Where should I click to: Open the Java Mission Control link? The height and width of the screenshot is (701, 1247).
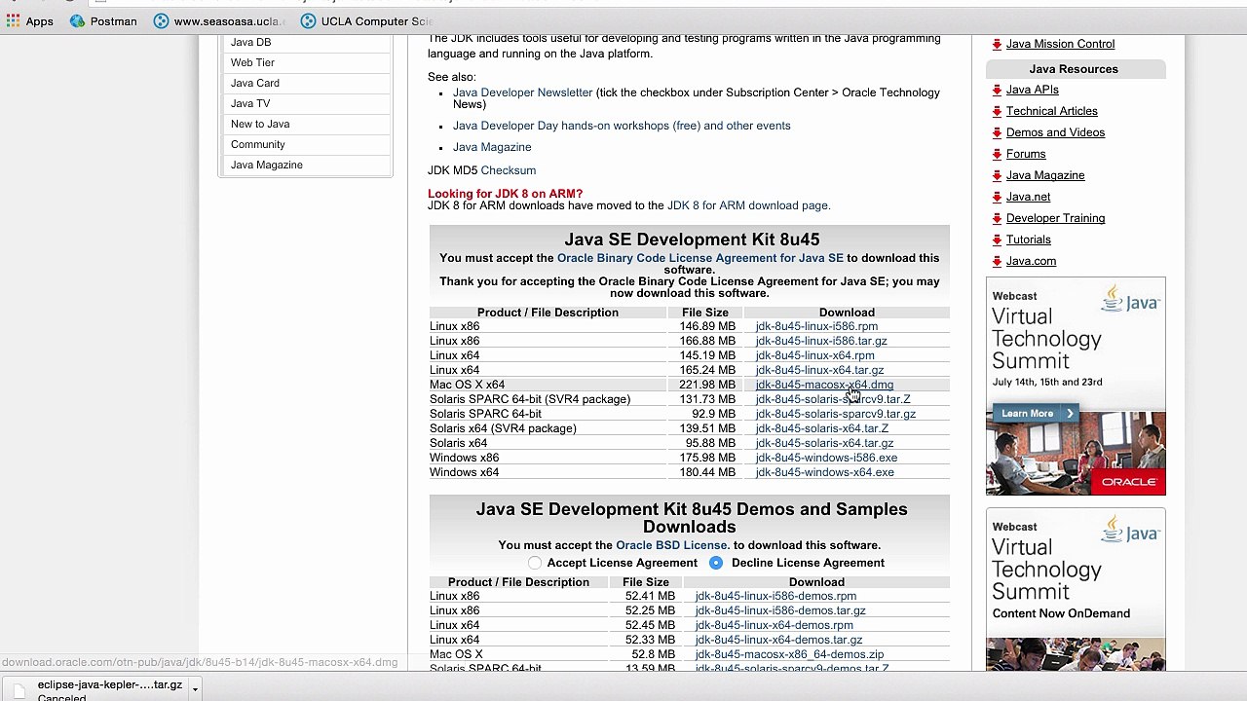(x=1060, y=44)
